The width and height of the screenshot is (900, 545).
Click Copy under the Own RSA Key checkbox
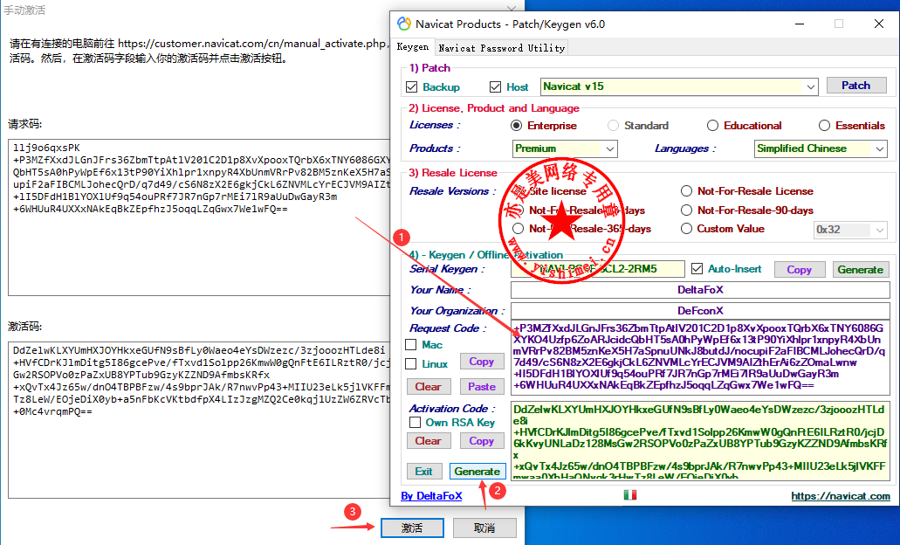pos(482,440)
